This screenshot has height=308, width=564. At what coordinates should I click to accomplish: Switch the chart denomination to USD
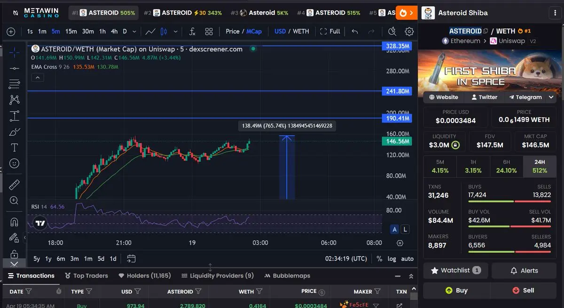tap(280, 31)
